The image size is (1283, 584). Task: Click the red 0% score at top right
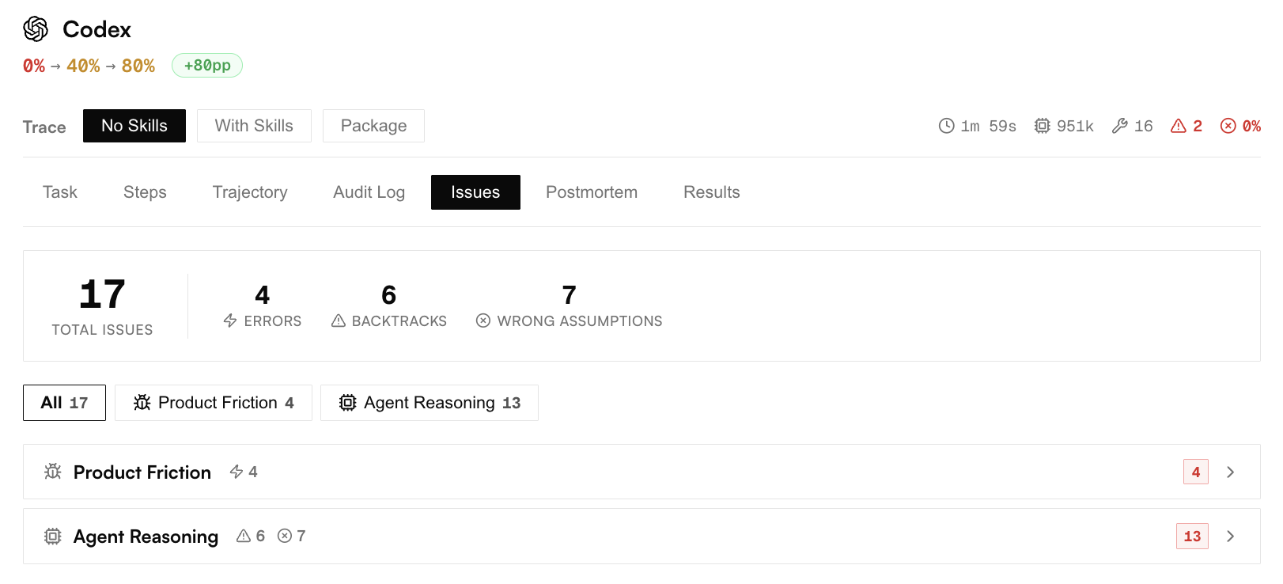[1251, 126]
